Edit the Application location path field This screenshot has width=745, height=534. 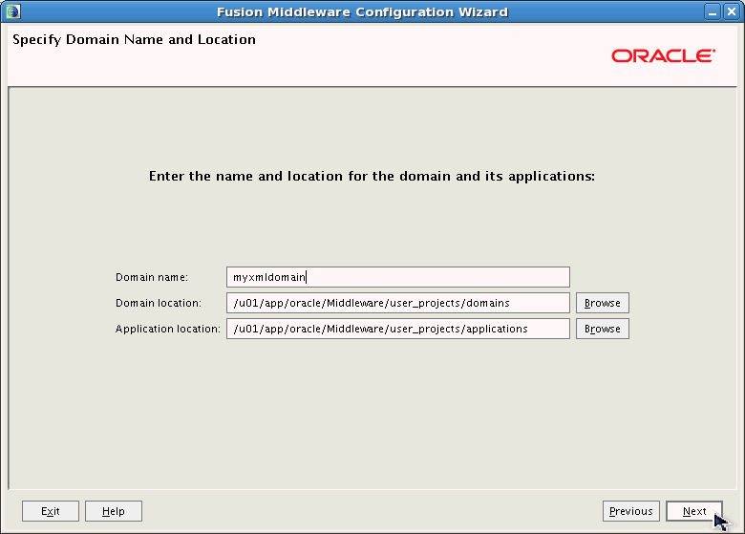[398, 329]
